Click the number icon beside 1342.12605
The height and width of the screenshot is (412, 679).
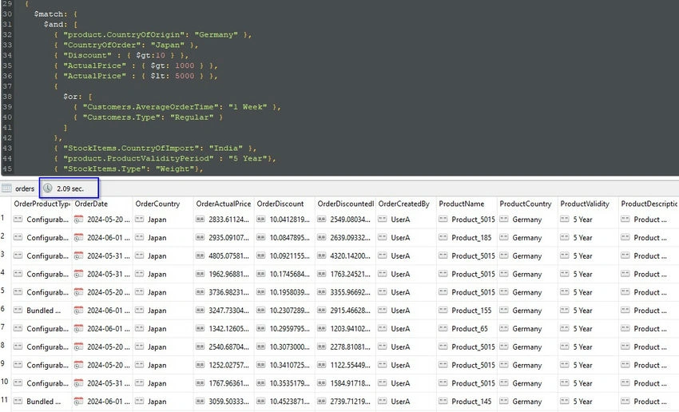tap(200, 328)
